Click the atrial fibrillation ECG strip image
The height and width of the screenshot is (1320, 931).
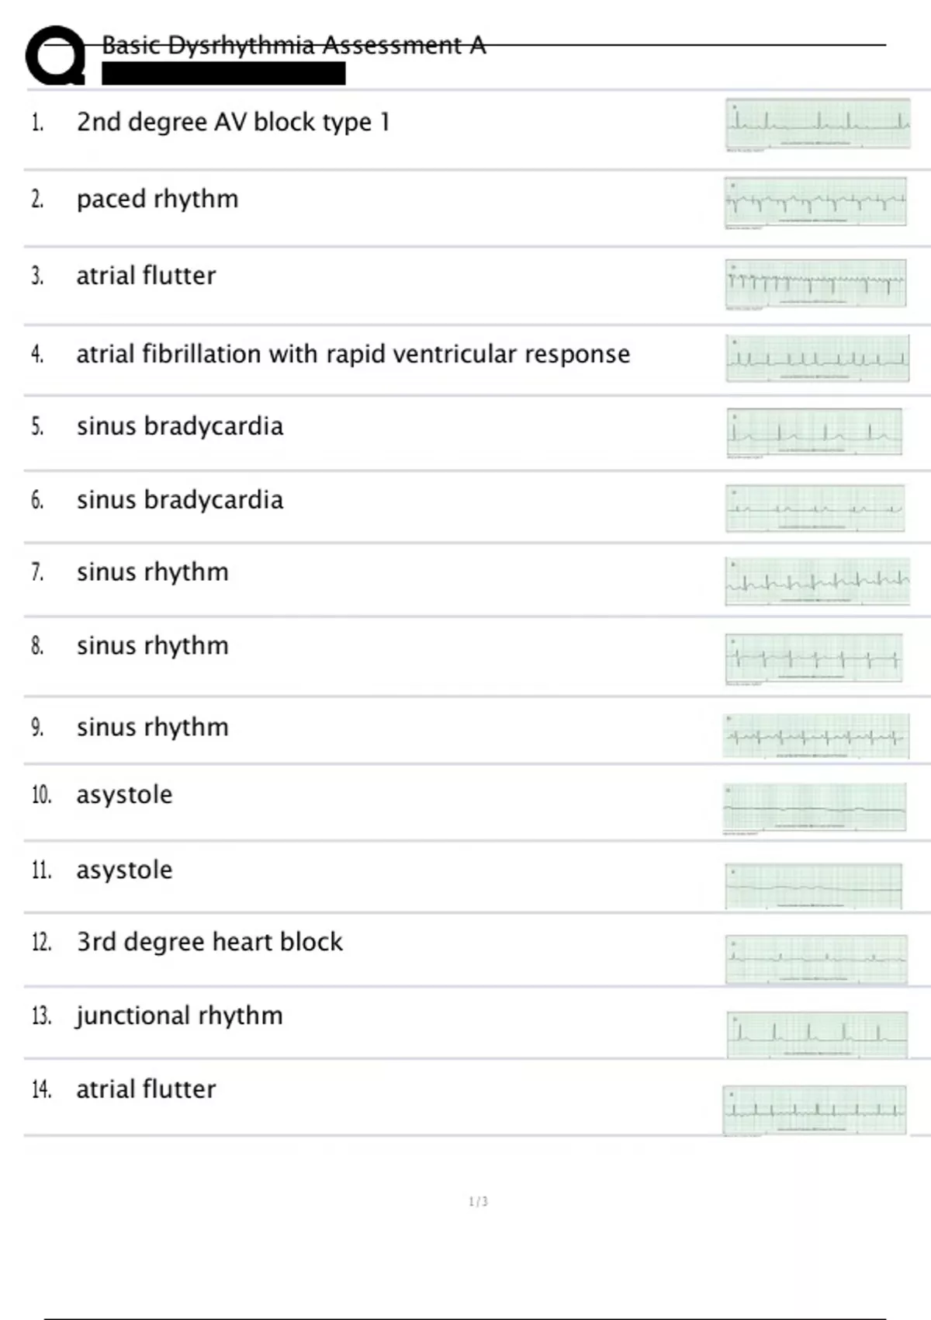pyautogui.click(x=817, y=359)
